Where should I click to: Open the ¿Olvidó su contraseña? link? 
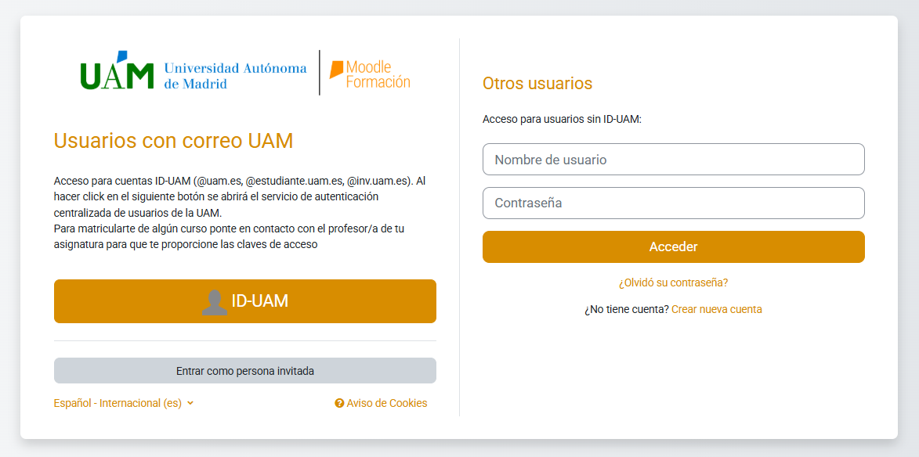(x=673, y=282)
